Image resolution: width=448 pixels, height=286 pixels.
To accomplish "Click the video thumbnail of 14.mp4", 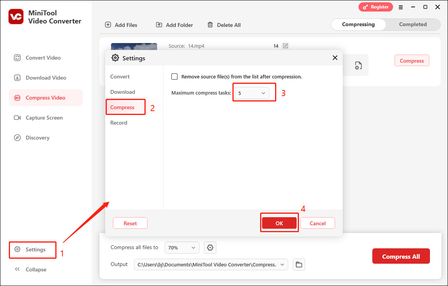I will click(134, 47).
